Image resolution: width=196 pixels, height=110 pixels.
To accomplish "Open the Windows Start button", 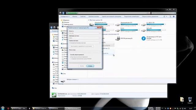I will [3, 108].
